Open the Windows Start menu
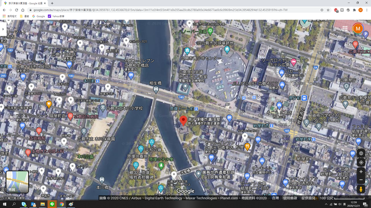Viewport: 371px width, 208px height. point(5,204)
